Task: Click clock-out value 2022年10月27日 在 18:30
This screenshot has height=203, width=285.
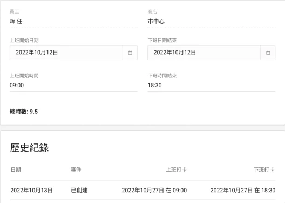Action: [x=243, y=190]
